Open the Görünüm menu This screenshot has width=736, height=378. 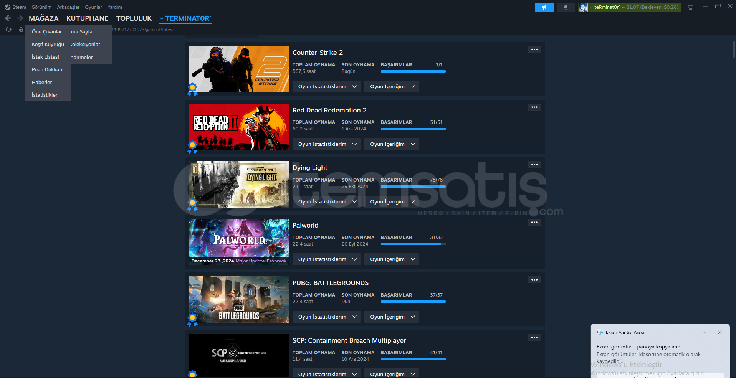coord(41,7)
